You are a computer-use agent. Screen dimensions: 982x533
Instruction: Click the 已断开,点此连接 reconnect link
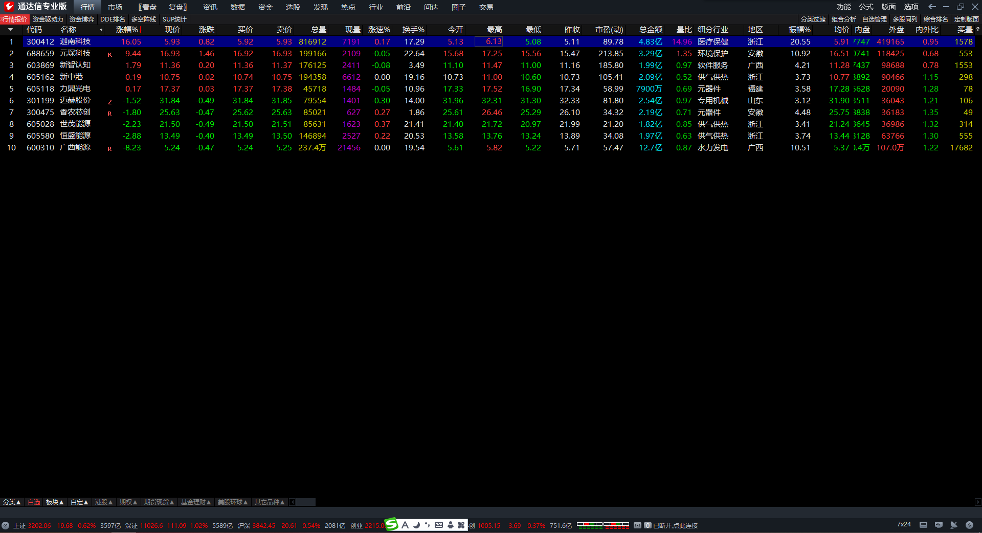(x=675, y=526)
